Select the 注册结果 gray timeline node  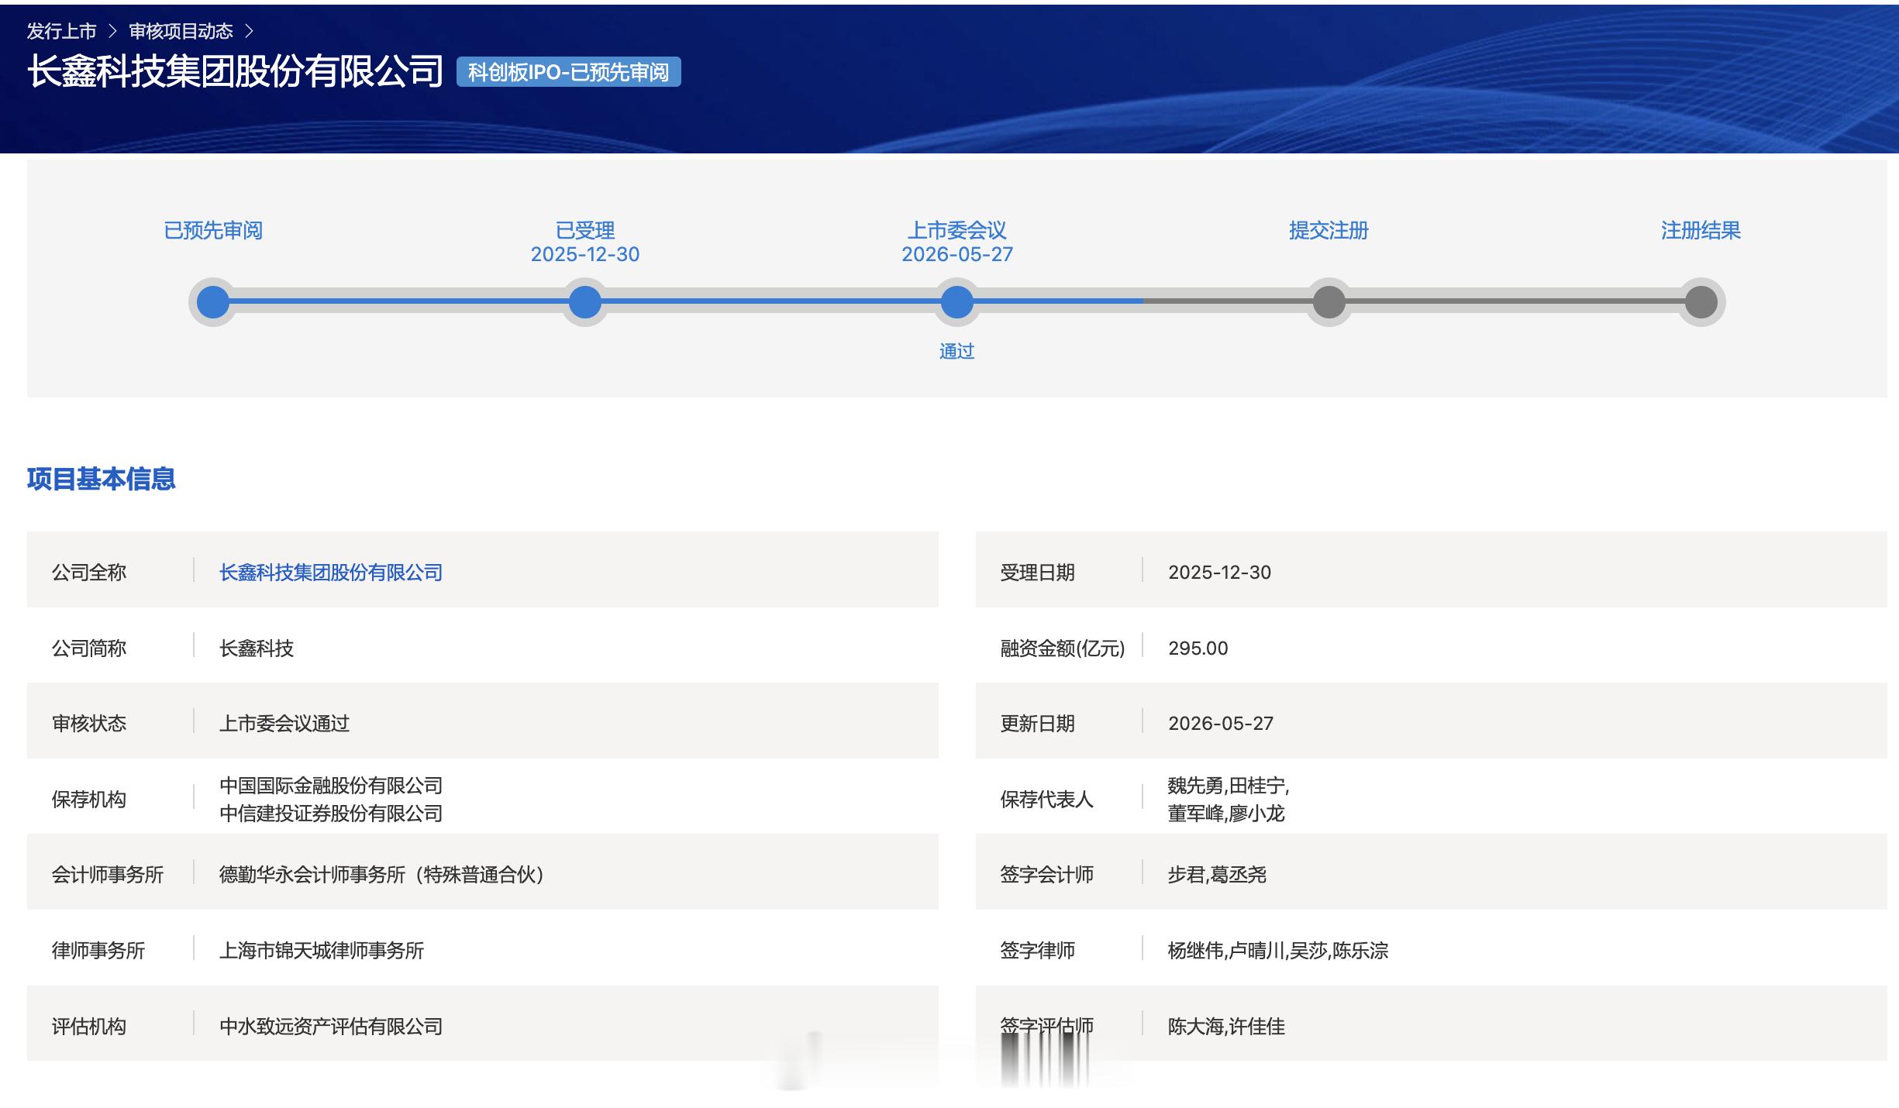[1701, 302]
